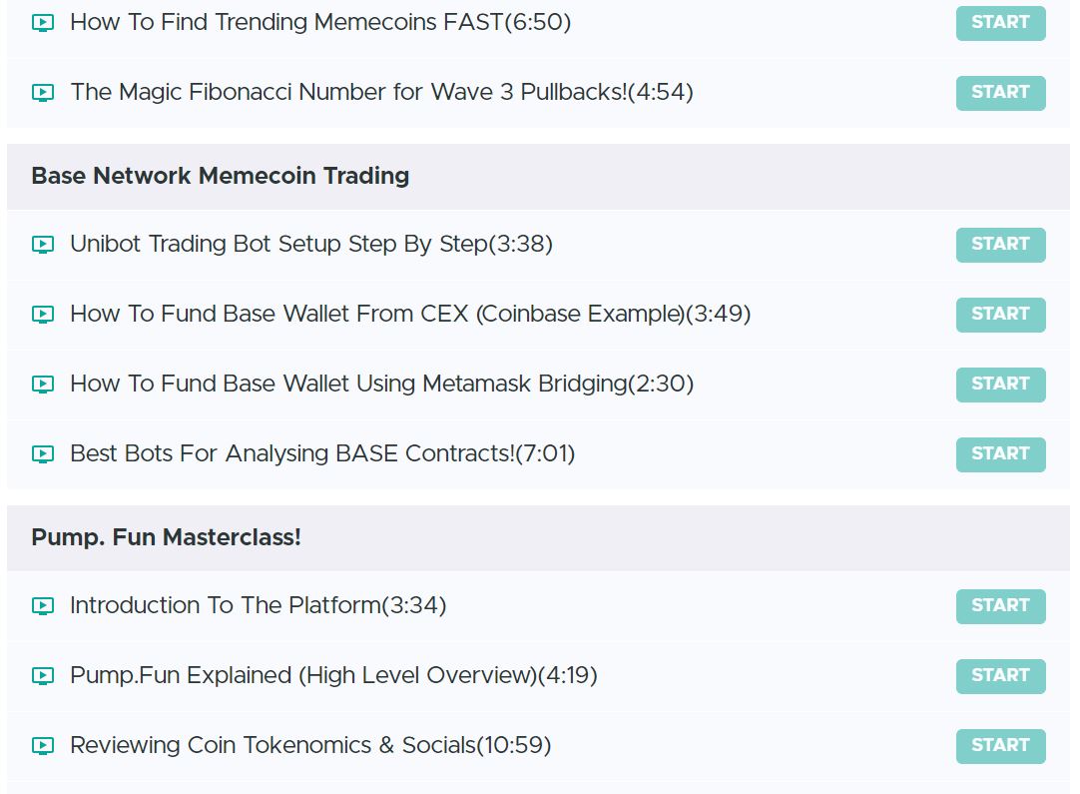Click the play icon next to Best Bots lesson

tap(42, 453)
